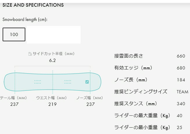Click the ノーズ長 specification label
The height and width of the screenshot is (134, 190).
(x=131, y=80)
